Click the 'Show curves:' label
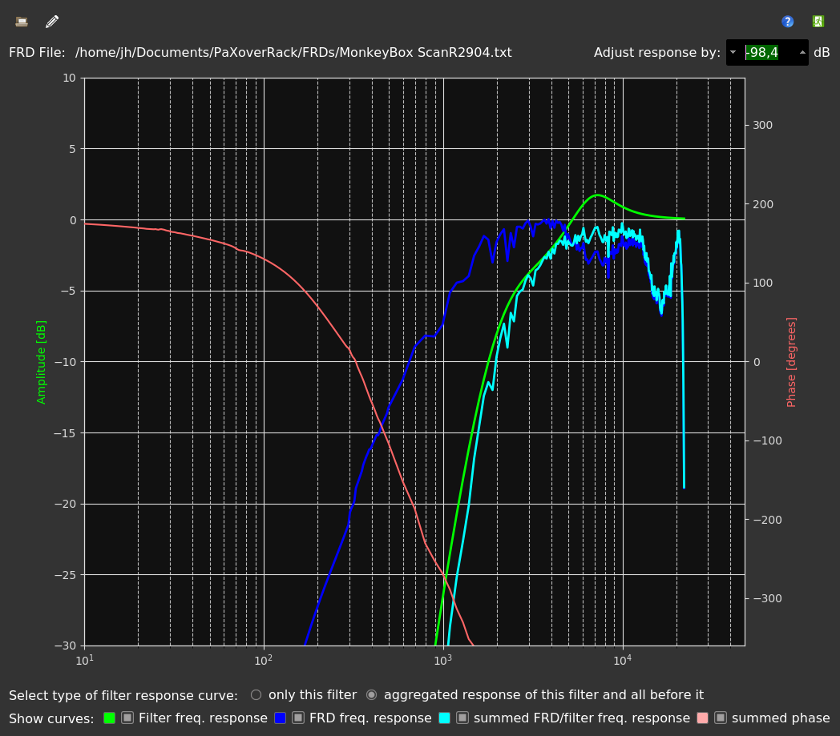 pyautogui.click(x=51, y=718)
